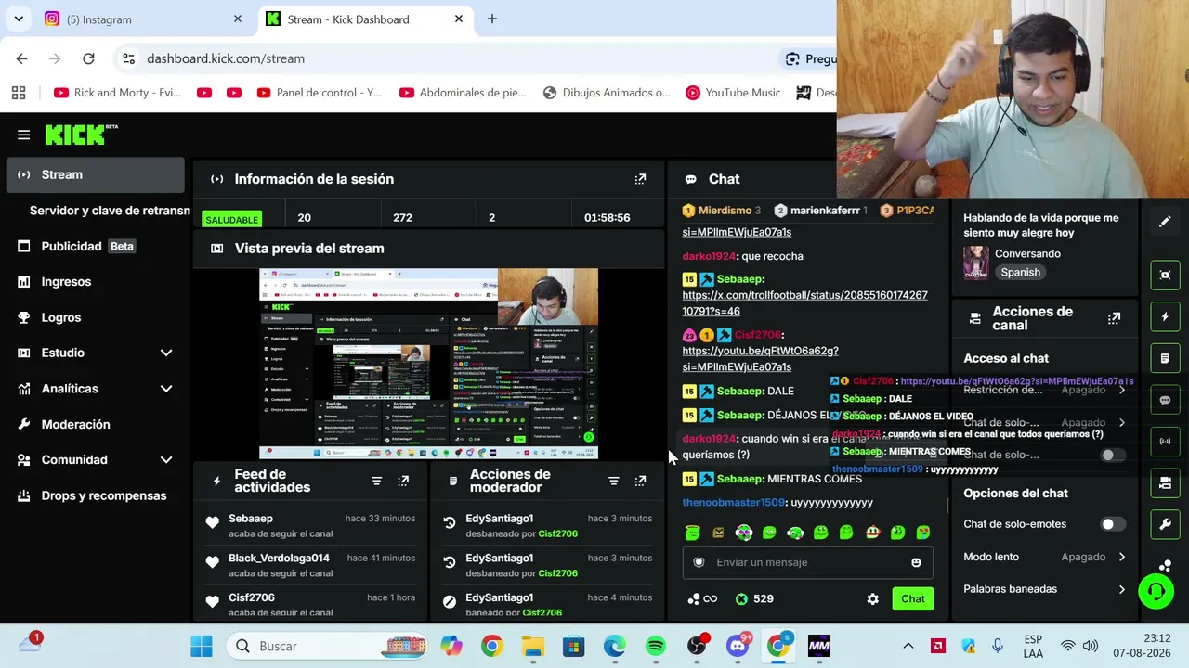Toggle Chat de solo-emotes switch
Viewport: 1189px width, 668px height.
click(x=1112, y=524)
